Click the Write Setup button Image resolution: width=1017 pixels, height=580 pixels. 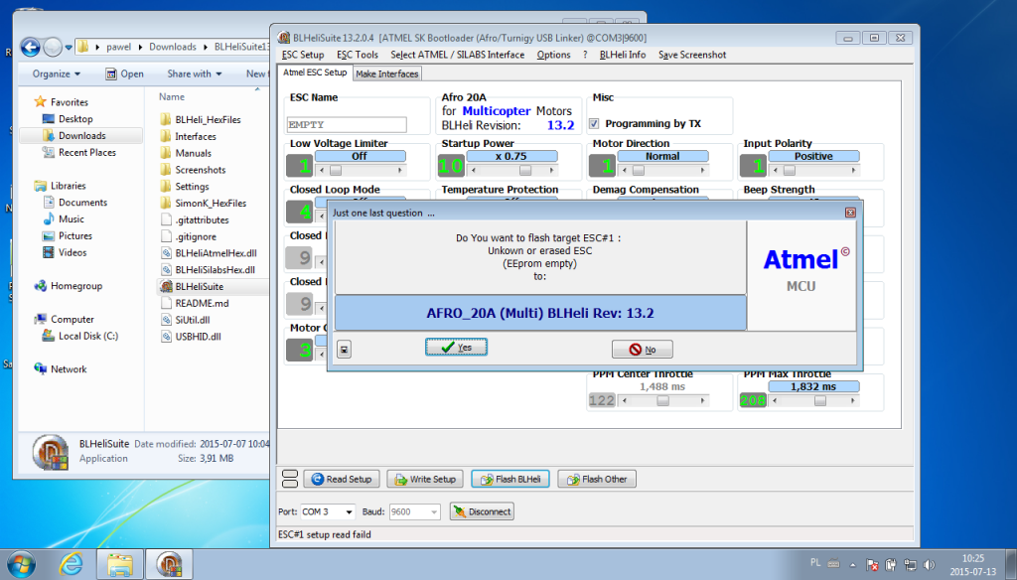click(x=424, y=479)
